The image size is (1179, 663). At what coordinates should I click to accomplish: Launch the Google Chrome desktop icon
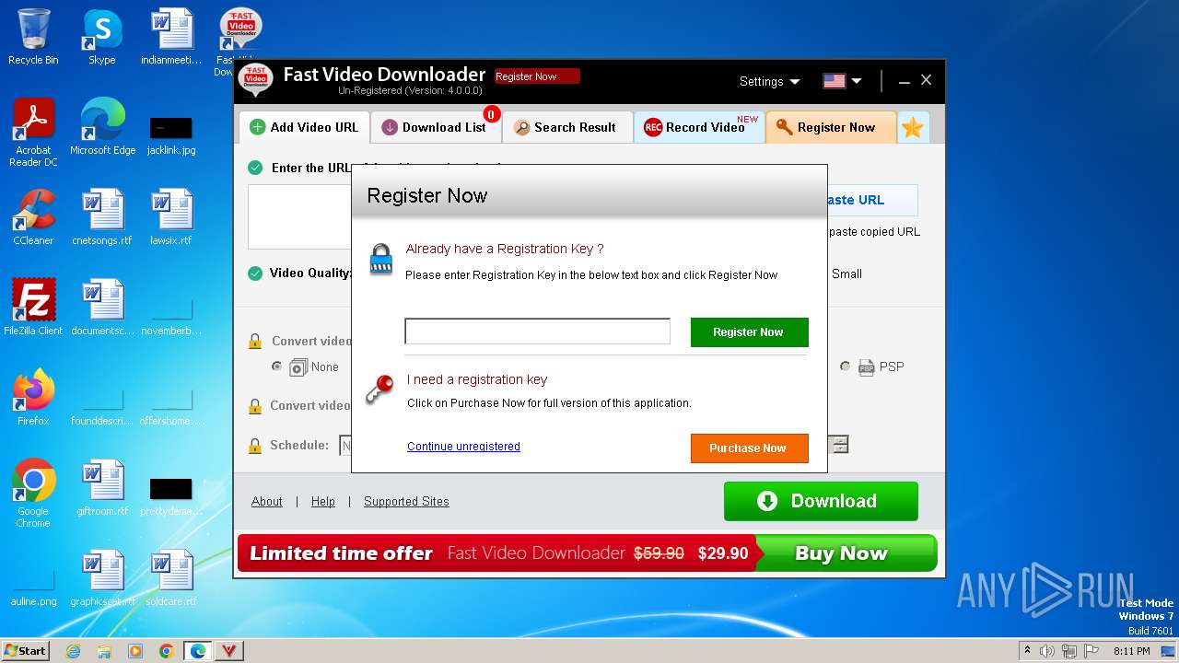click(33, 493)
